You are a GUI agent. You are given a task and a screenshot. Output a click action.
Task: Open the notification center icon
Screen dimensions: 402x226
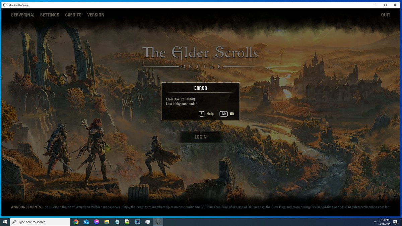395,222
